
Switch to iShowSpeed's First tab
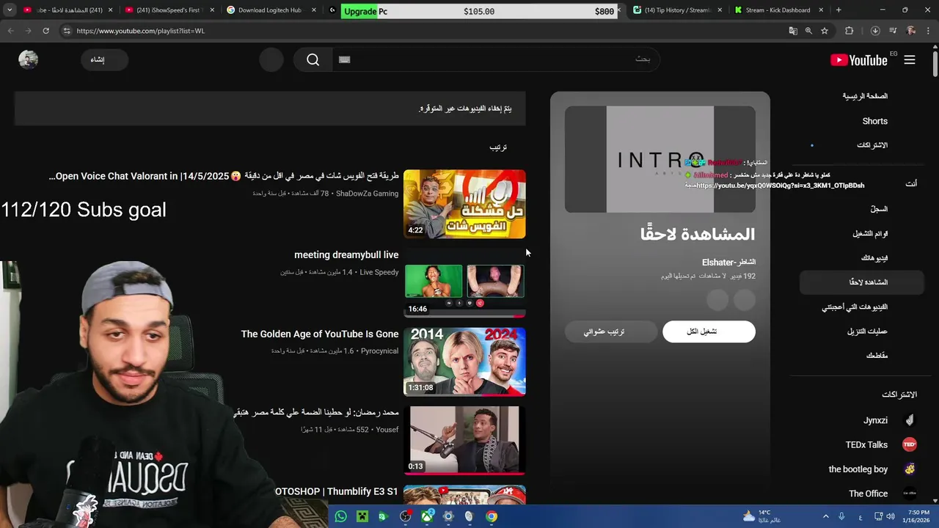[169, 10]
